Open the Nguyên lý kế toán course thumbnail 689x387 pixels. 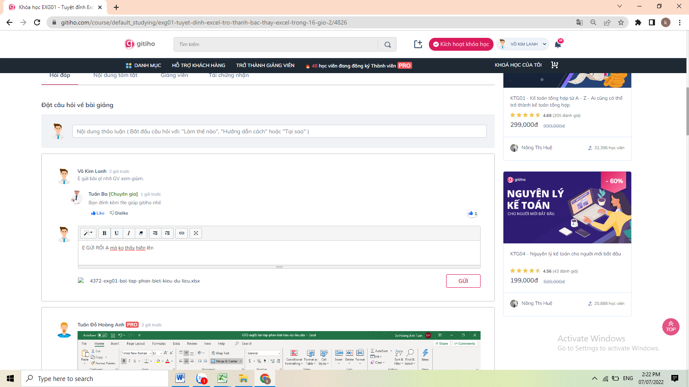pos(567,207)
